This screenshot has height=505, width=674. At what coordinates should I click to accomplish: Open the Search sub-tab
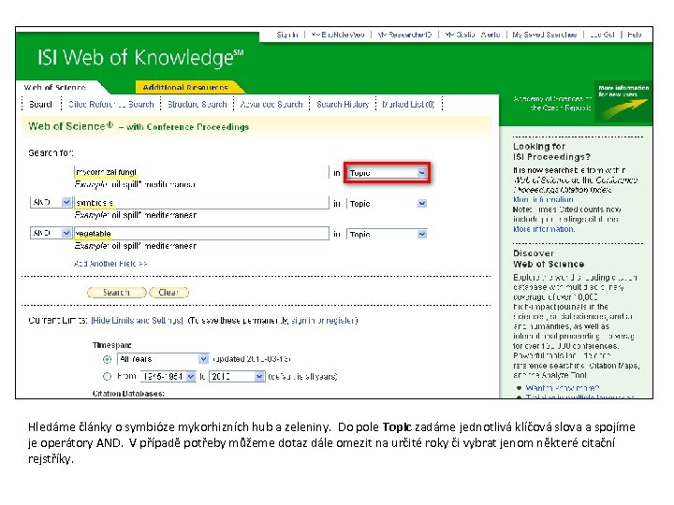pyautogui.click(x=40, y=105)
